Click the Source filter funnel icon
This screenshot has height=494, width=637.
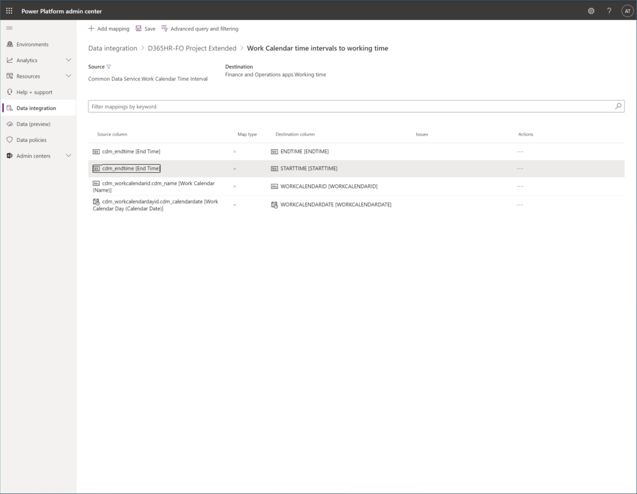coord(109,67)
